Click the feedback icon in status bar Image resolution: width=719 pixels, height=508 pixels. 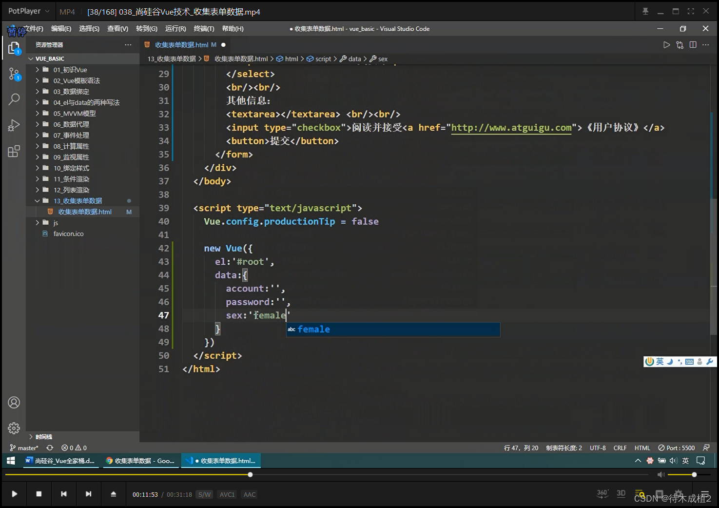(x=706, y=448)
